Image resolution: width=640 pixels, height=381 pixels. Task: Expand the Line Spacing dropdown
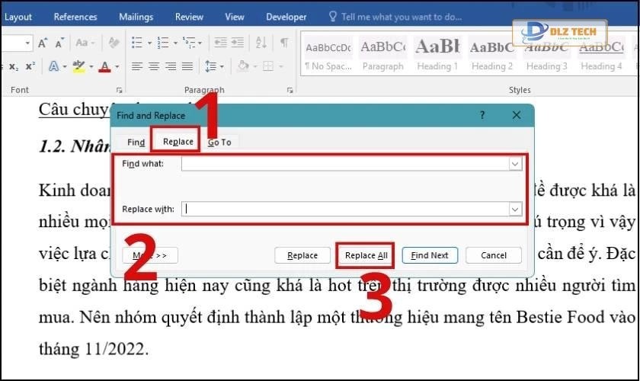[213, 66]
